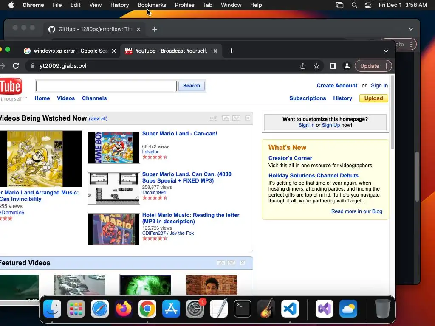Move Featured Videos module down
This screenshot has height=326, width=435.
tap(232, 263)
